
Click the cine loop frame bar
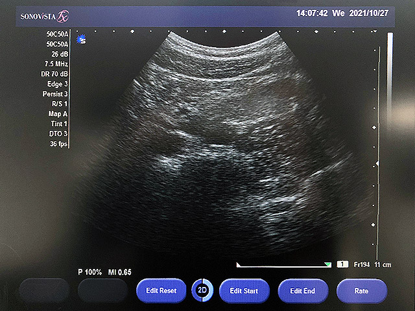pos(284,266)
